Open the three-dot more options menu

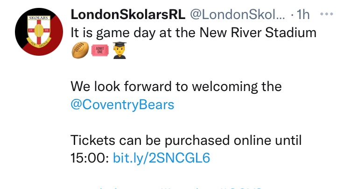(327, 14)
